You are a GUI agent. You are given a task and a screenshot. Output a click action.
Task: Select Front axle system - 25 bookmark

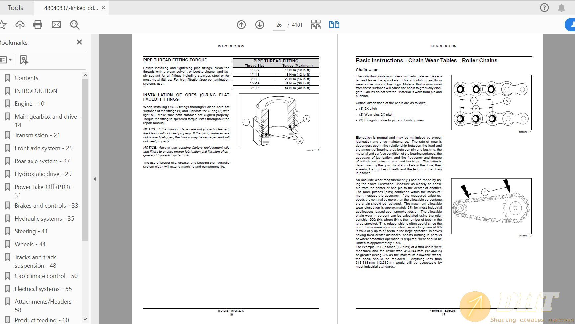(x=43, y=148)
